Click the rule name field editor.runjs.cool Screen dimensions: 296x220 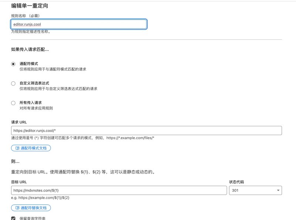[79, 24]
